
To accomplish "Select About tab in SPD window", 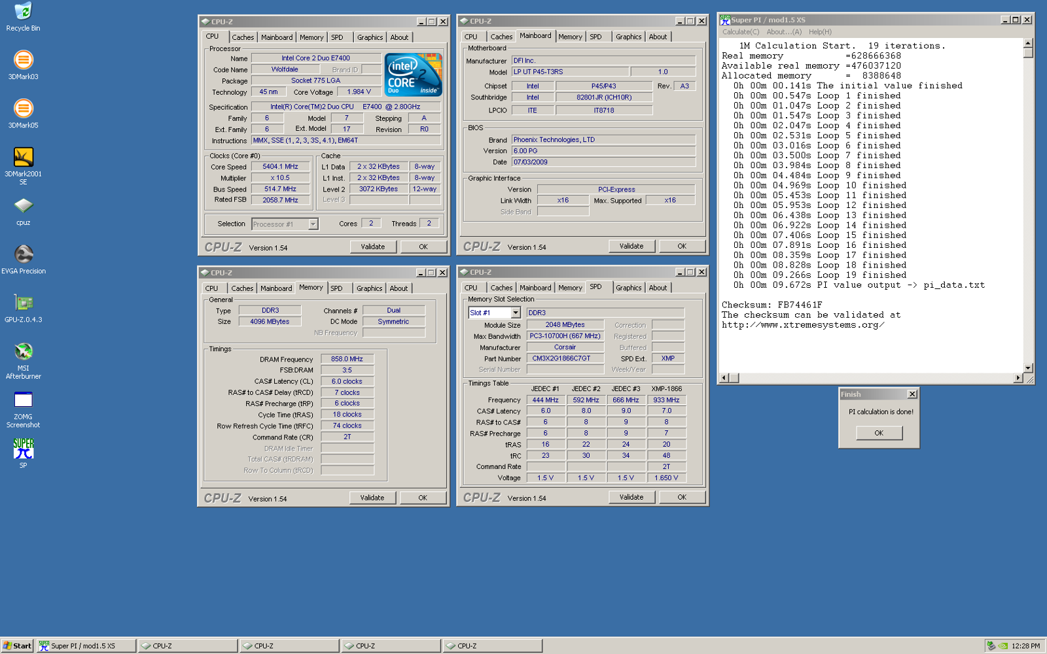I will pos(658,288).
